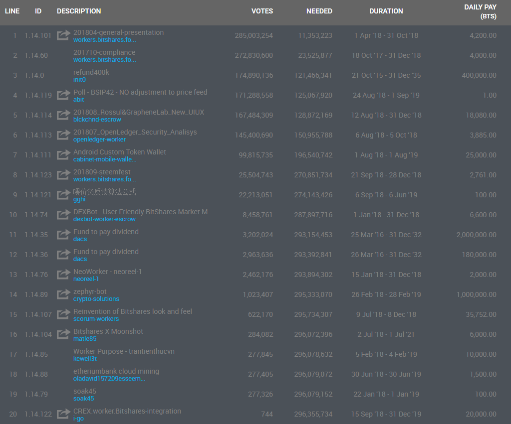The height and width of the screenshot is (424, 511).
Task: Select the refund400k worker title
Action: [x=91, y=72]
